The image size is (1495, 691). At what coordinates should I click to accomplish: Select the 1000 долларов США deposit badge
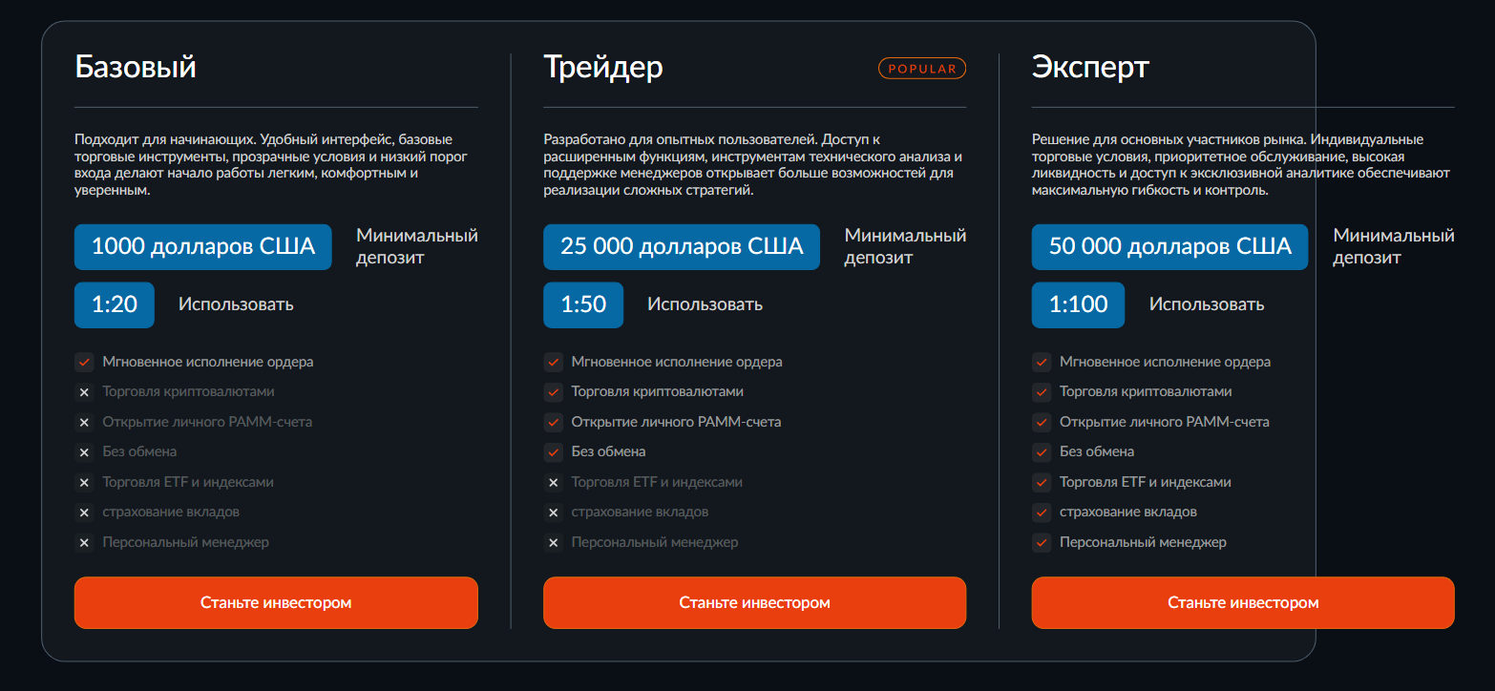click(203, 247)
